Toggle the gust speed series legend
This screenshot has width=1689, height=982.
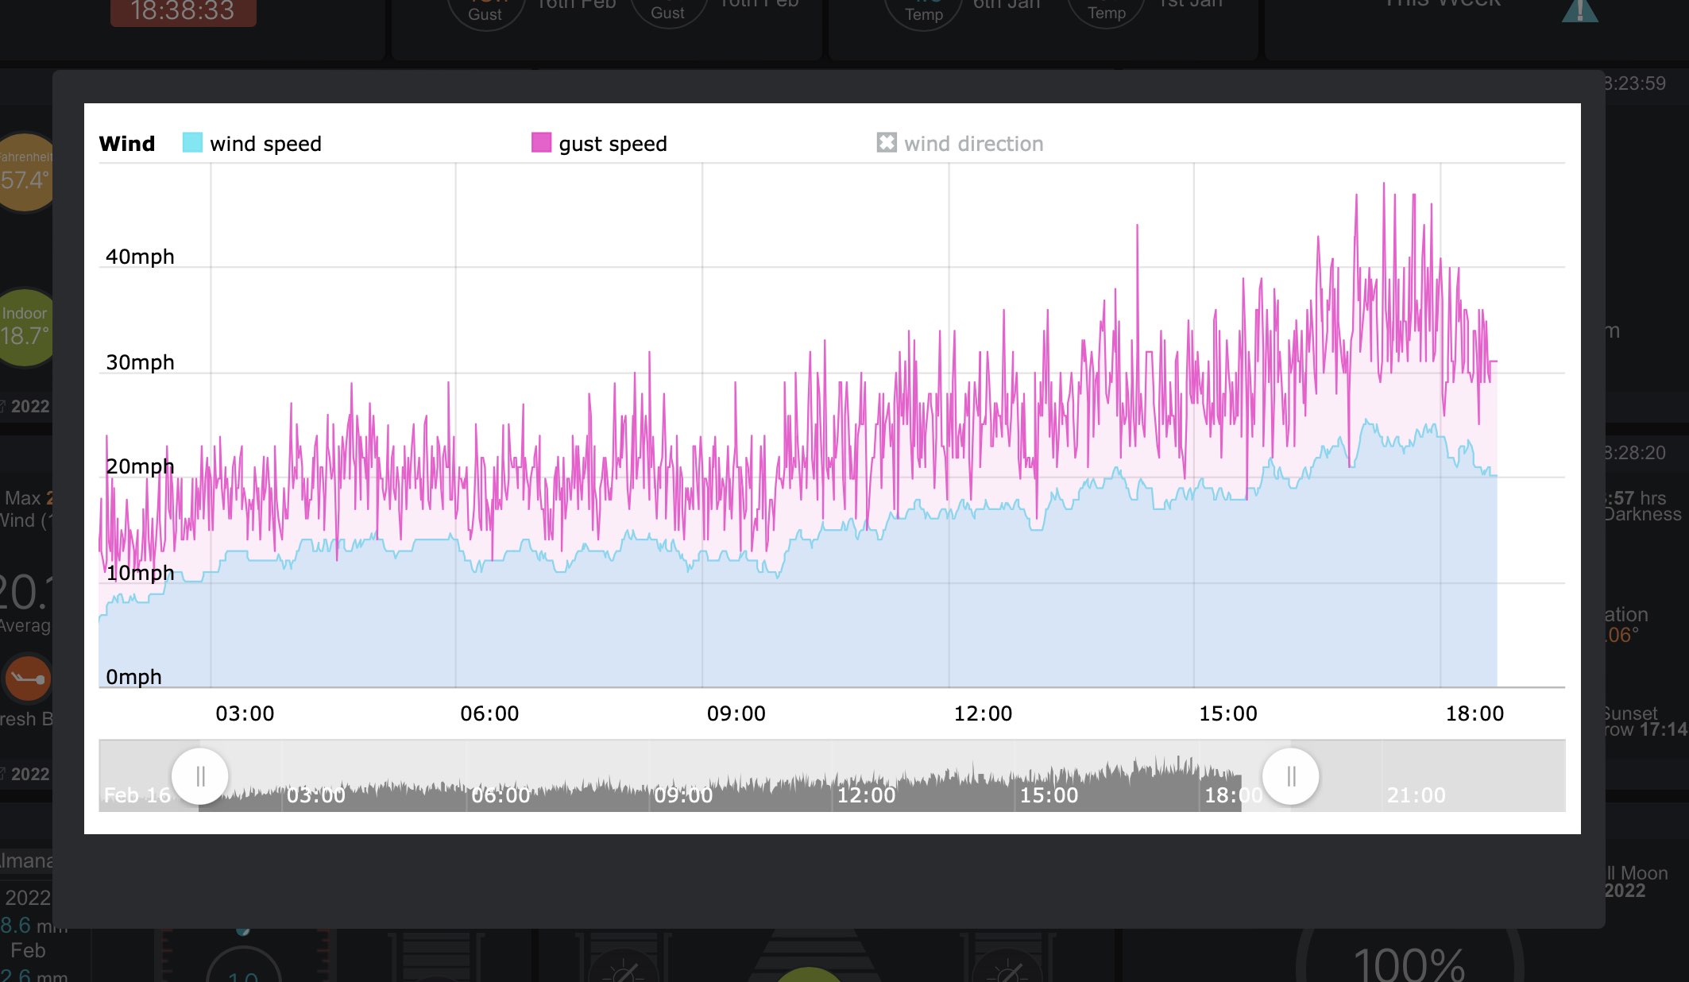coord(612,144)
